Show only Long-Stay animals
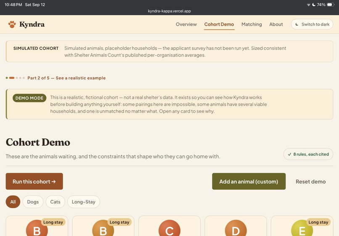 coord(83,202)
